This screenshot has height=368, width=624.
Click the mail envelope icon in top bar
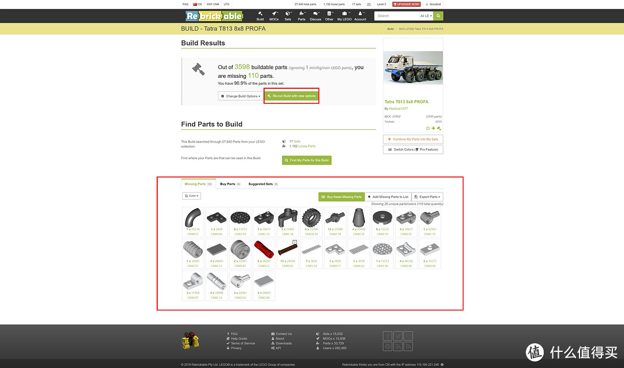369,5
